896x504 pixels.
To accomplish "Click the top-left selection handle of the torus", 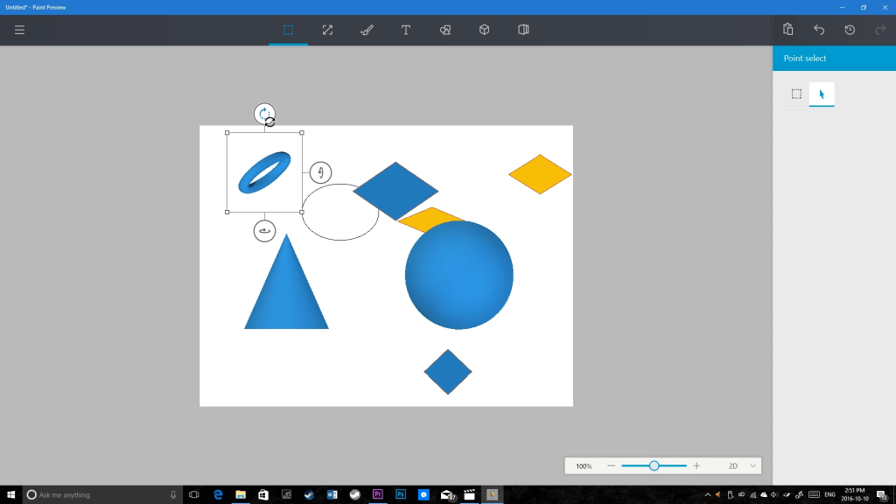I will click(227, 133).
